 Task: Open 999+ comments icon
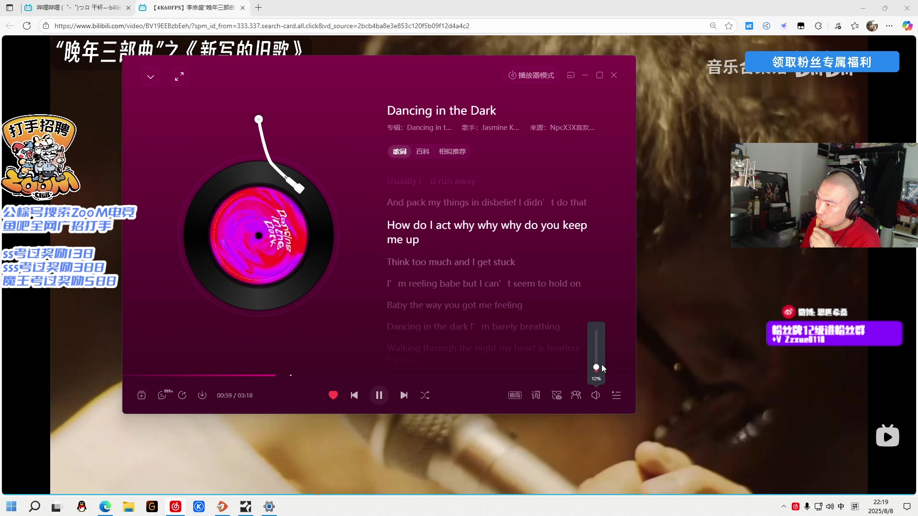(164, 395)
